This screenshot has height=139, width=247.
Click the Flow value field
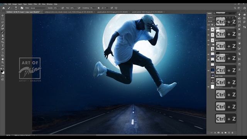pos(72,8)
